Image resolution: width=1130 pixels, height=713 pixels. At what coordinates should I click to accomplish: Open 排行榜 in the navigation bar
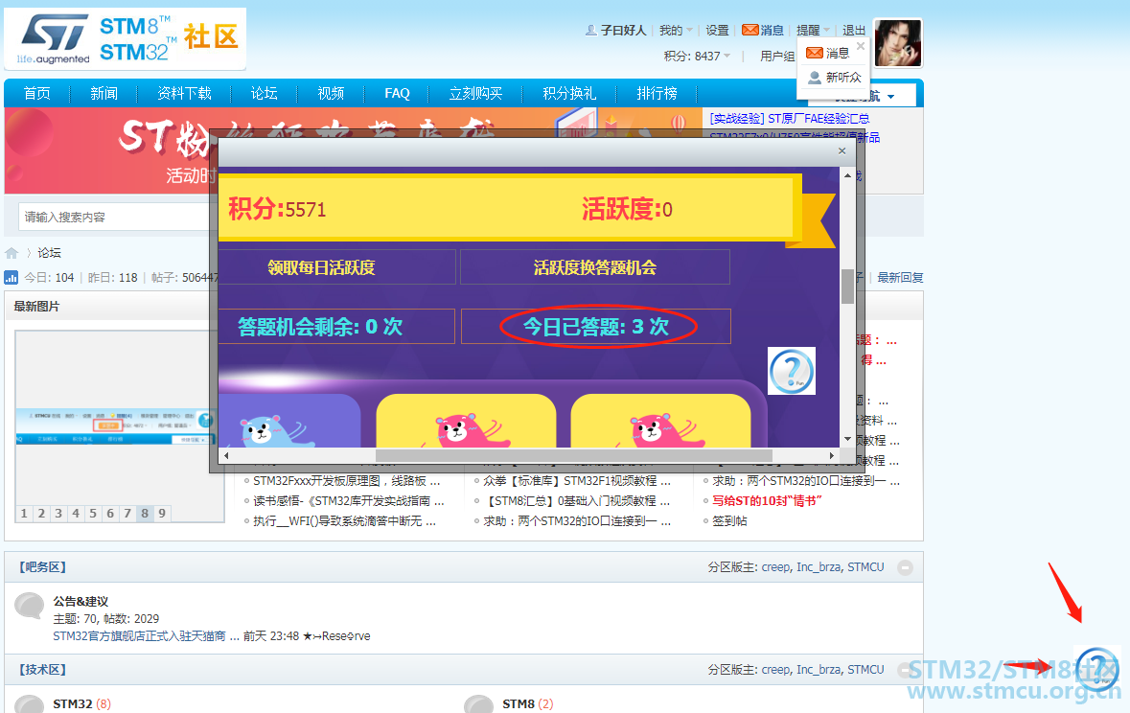pos(657,93)
